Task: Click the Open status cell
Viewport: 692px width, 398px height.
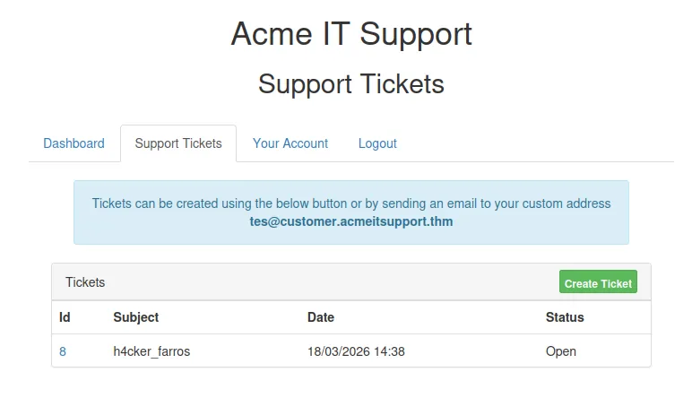Action: [x=561, y=351]
